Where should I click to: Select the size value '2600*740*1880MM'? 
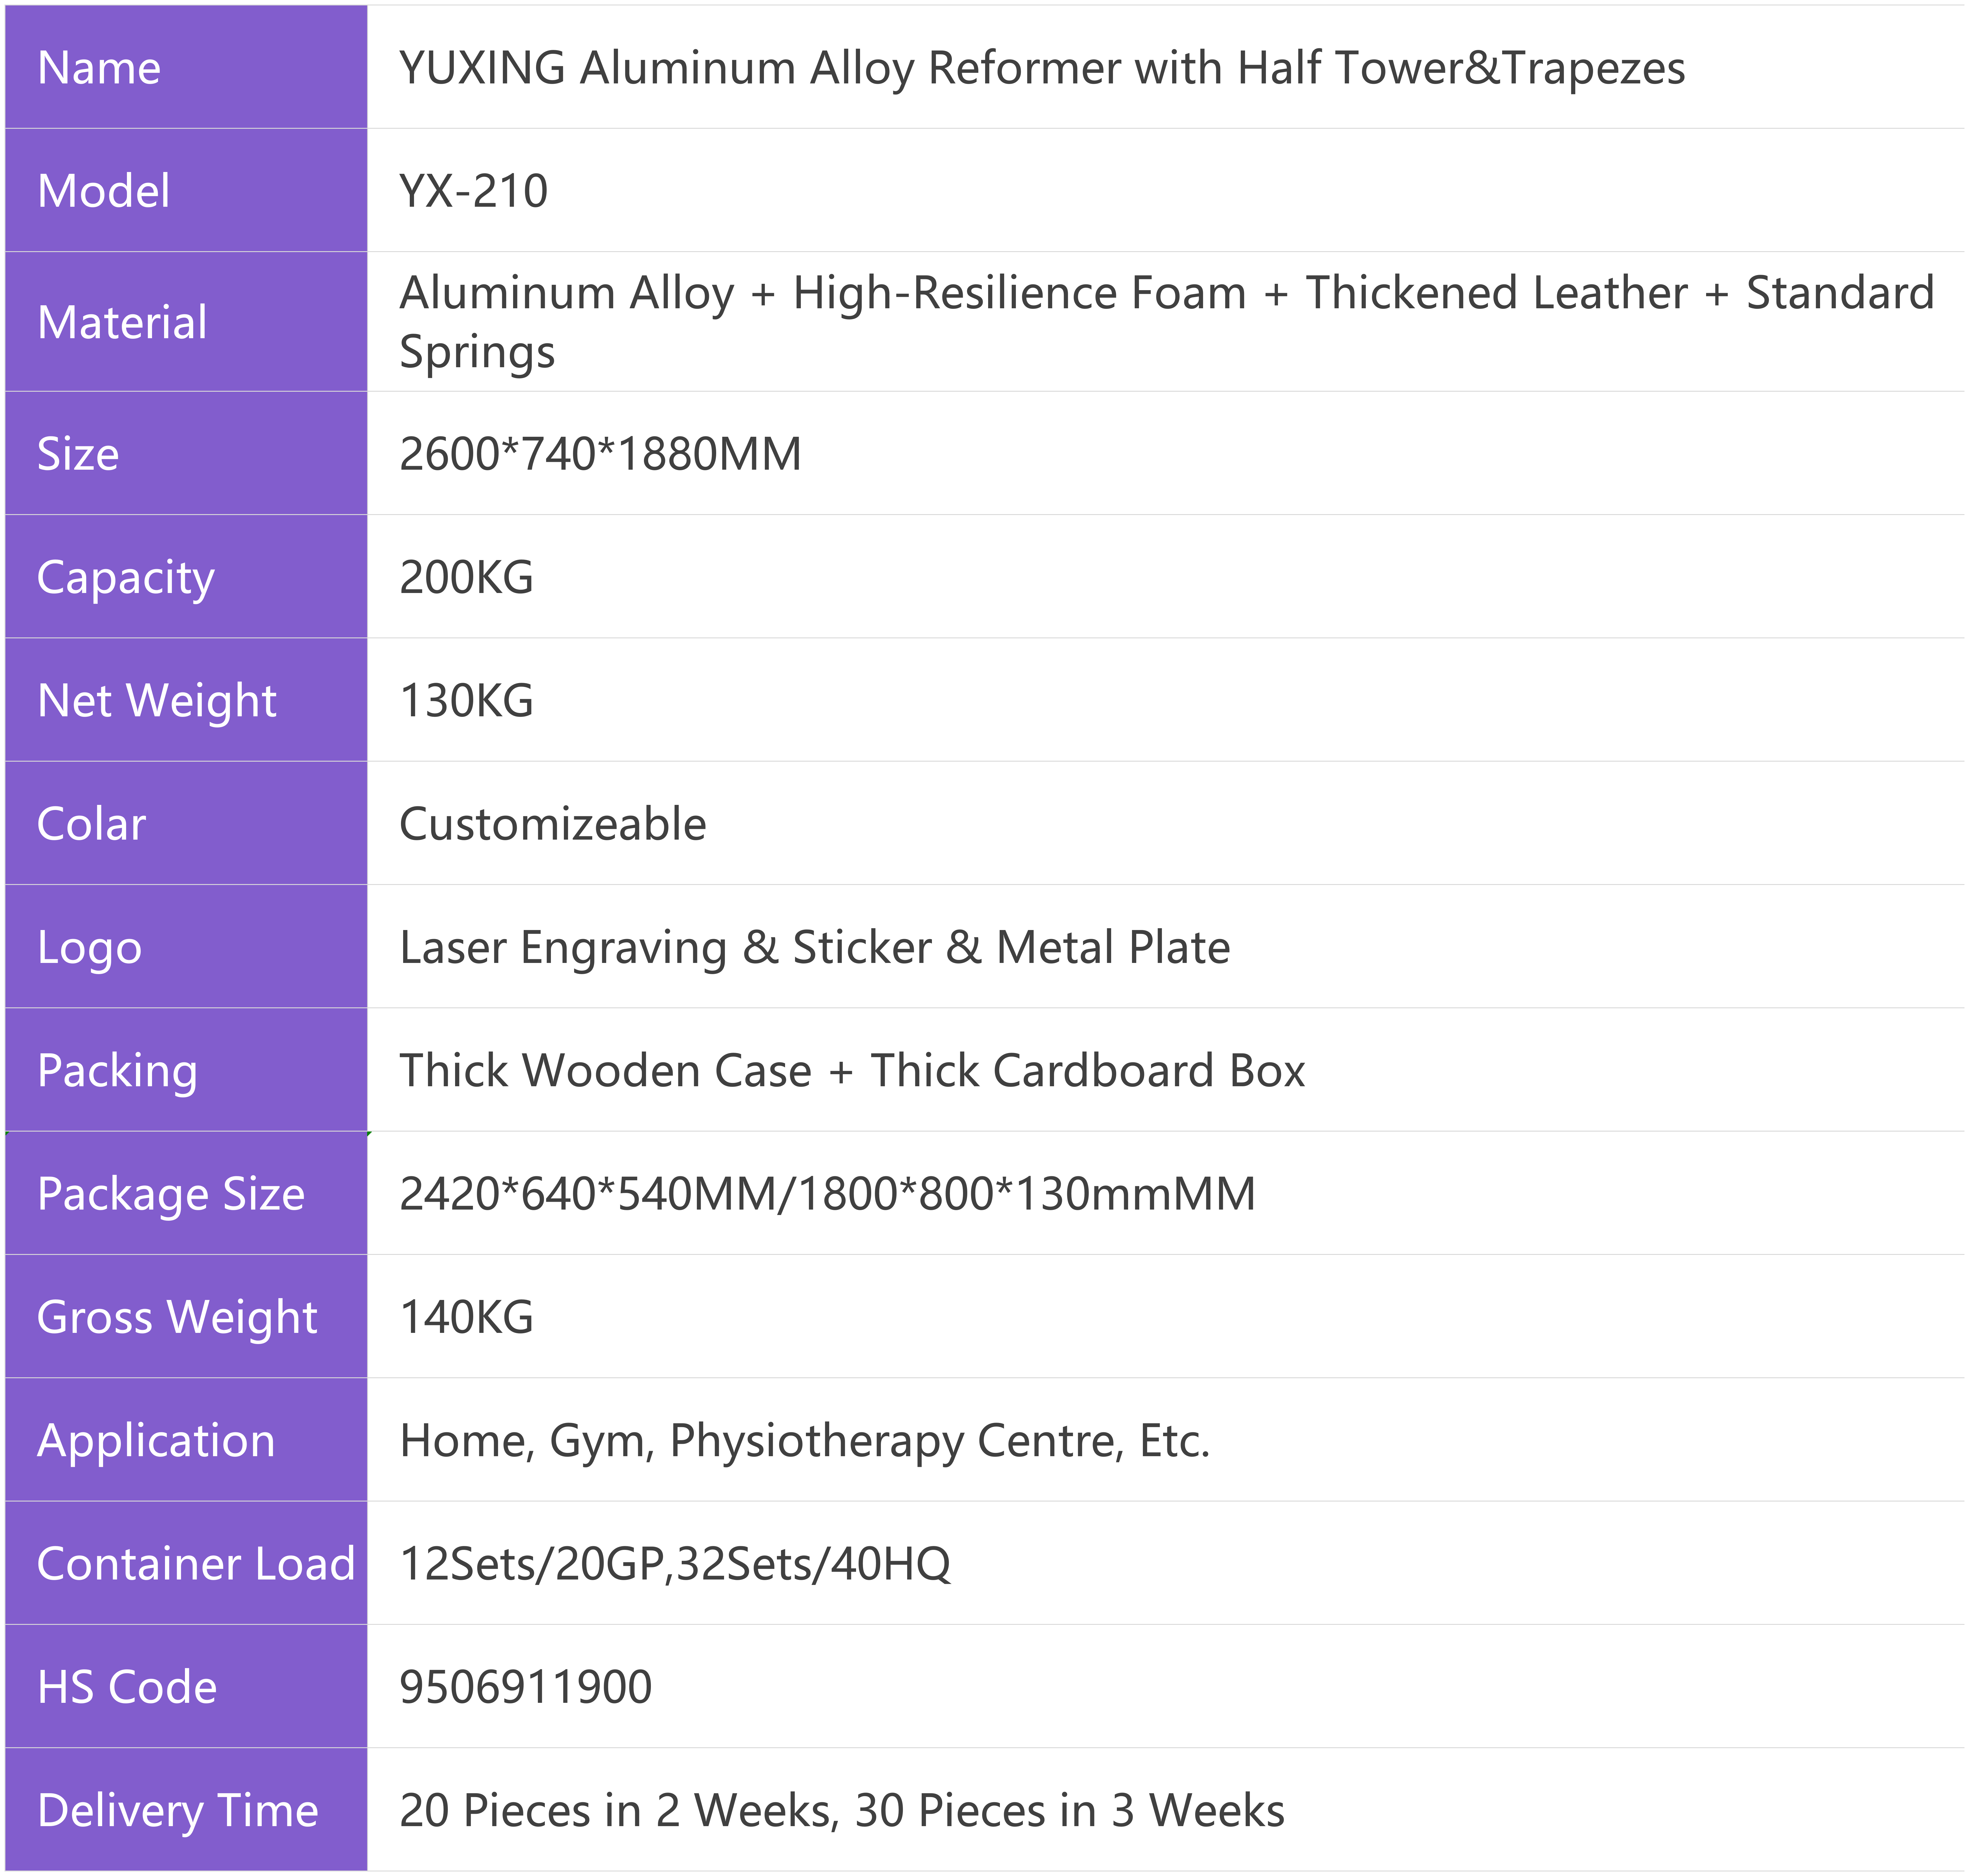click(600, 454)
